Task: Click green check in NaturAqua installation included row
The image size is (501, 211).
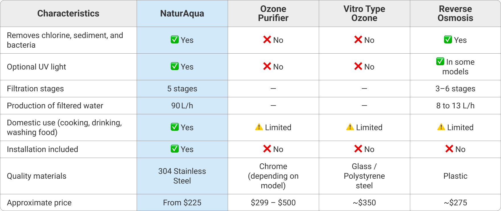Action: (x=174, y=149)
